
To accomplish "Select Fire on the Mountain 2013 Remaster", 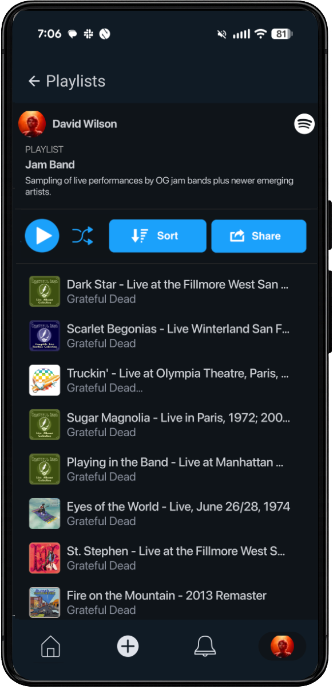I will (166, 596).
